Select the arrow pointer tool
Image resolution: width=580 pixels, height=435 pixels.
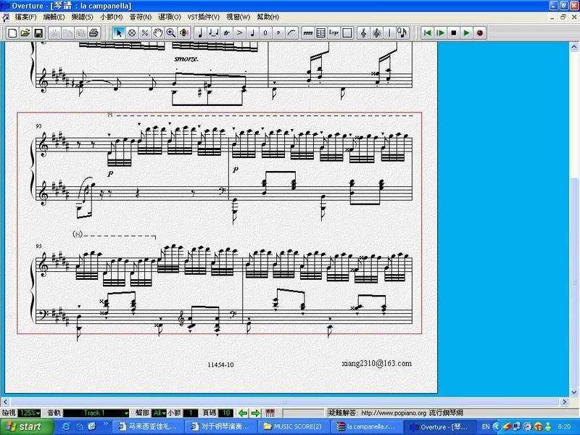point(119,33)
